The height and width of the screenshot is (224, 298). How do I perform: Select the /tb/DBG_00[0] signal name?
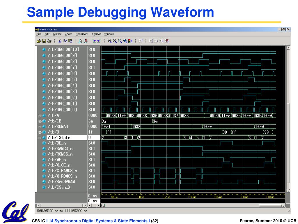(62, 110)
